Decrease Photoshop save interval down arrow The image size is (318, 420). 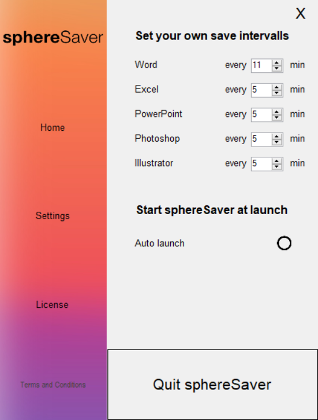point(277,142)
